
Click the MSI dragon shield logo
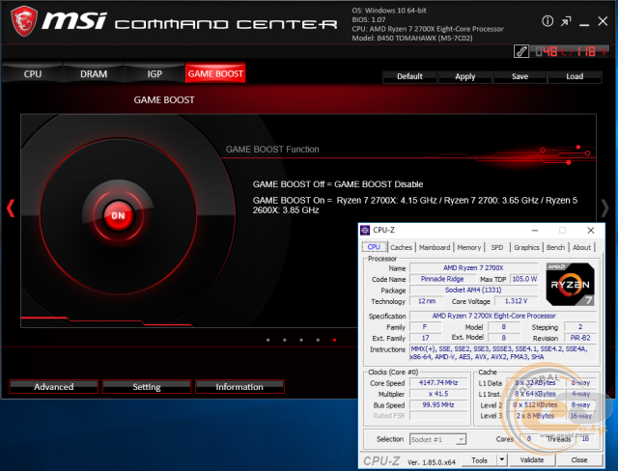point(24,21)
